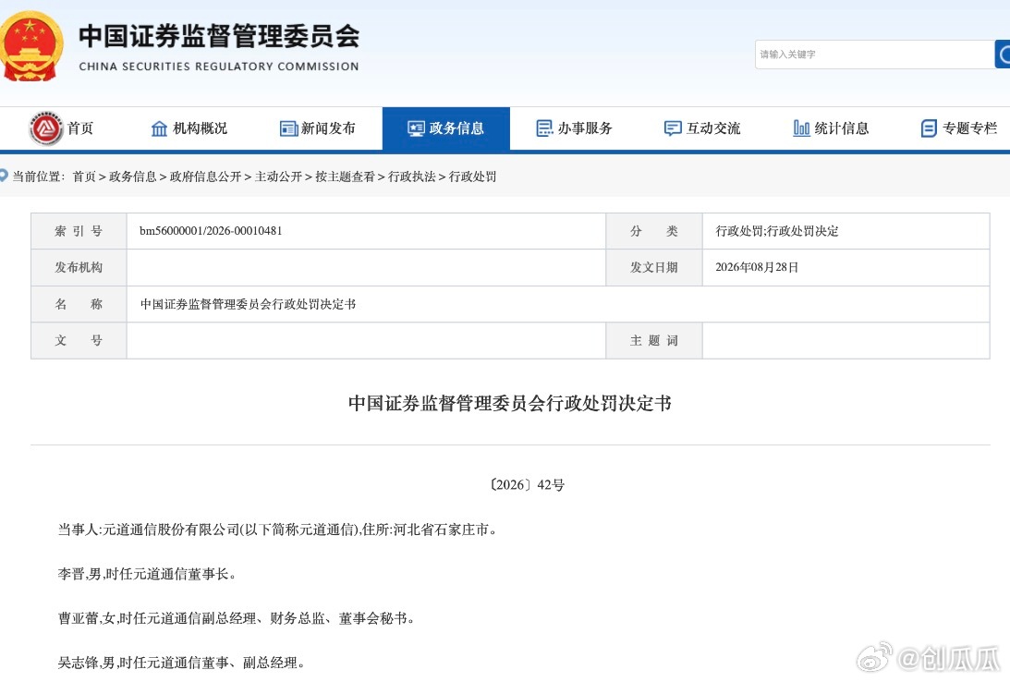Select the 政务信息 navigation tab
Screen dimensions: 1010x682
445,128
